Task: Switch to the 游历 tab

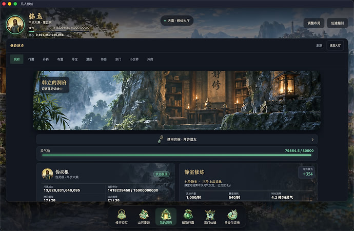Action: (89, 60)
